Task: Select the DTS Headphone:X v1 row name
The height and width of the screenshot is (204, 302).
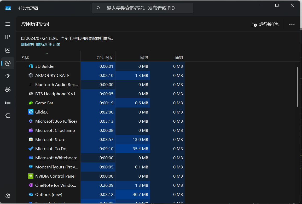Action: tap(55, 94)
